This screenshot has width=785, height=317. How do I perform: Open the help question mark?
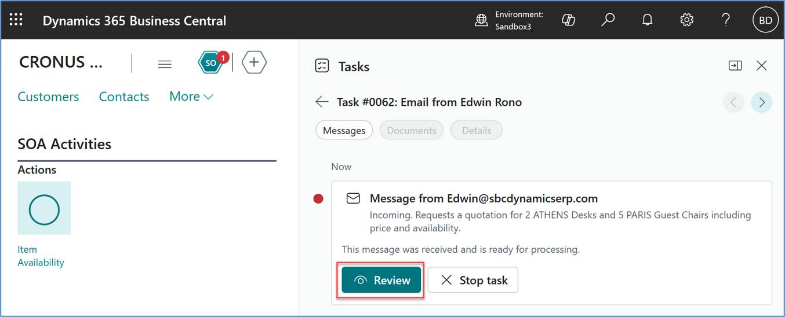[x=726, y=20]
